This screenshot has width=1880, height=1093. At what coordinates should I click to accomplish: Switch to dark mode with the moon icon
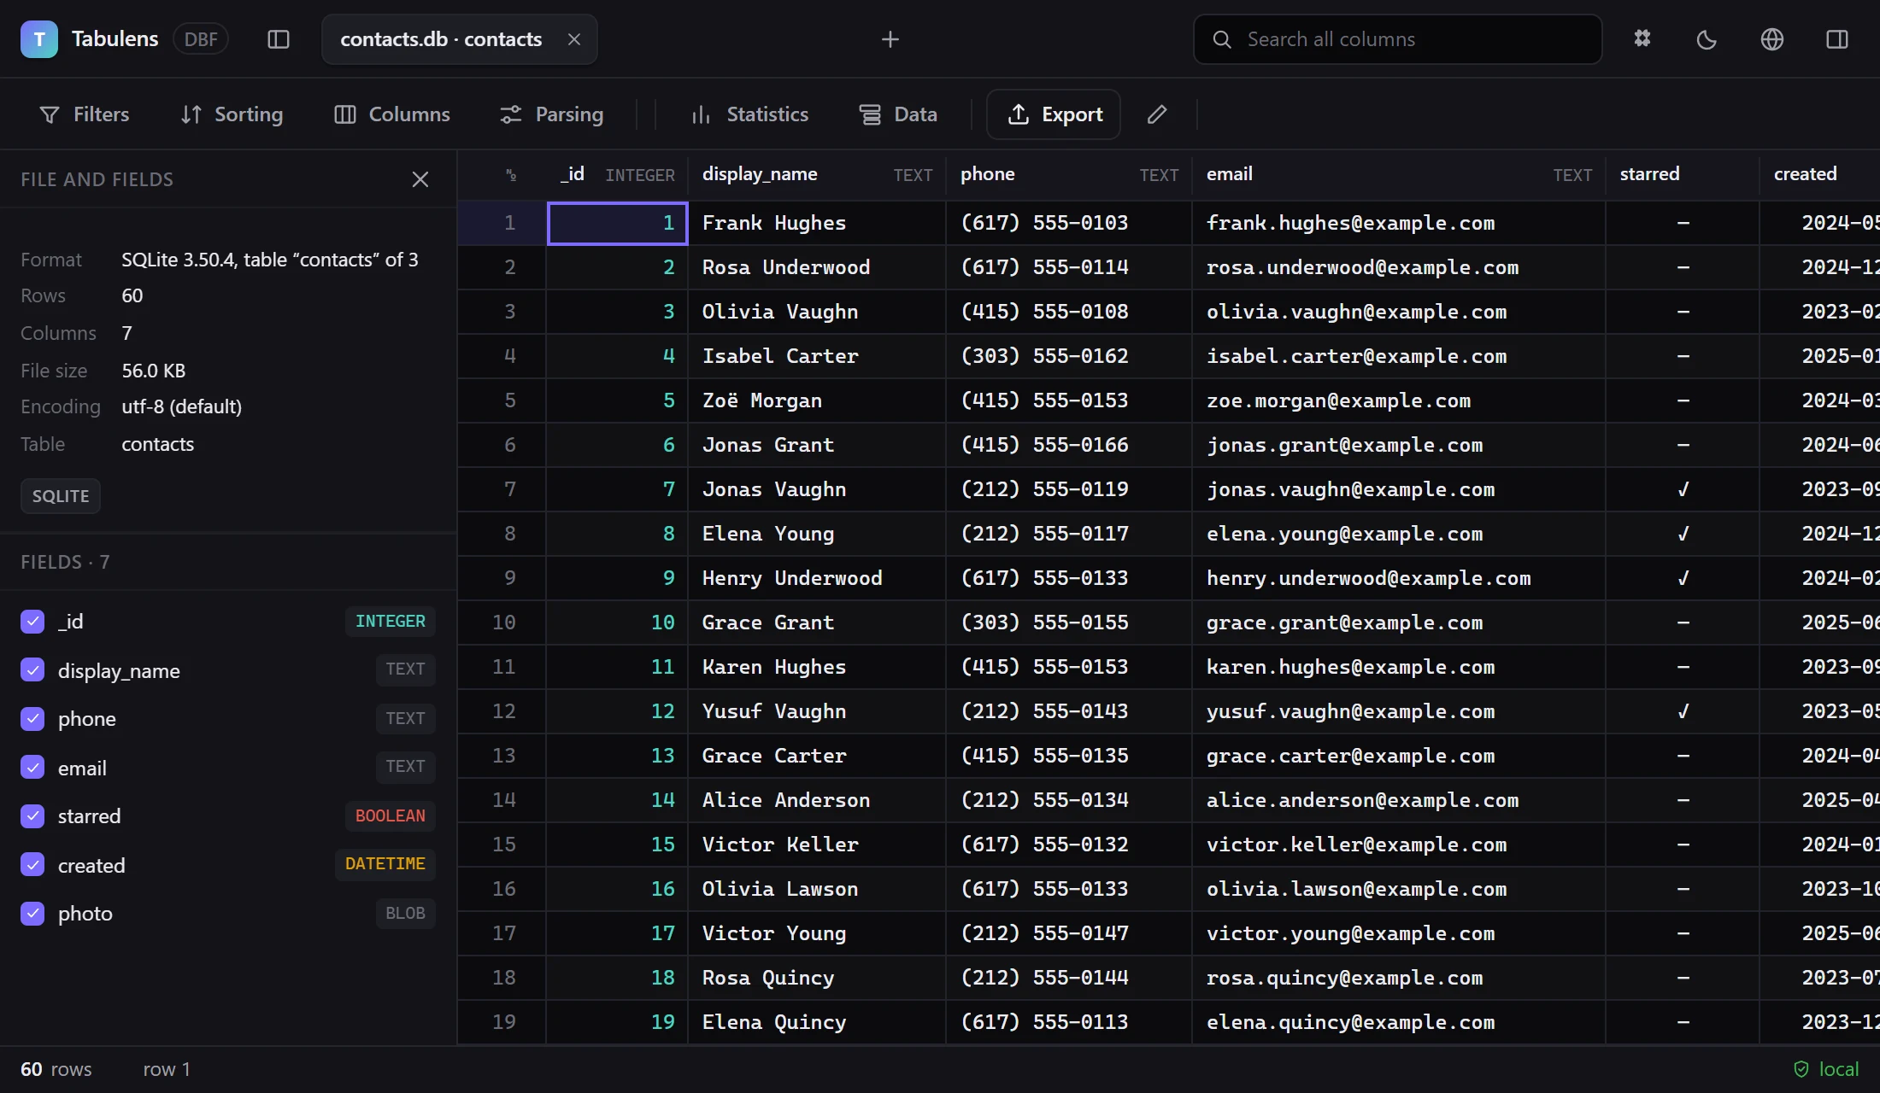(1707, 39)
